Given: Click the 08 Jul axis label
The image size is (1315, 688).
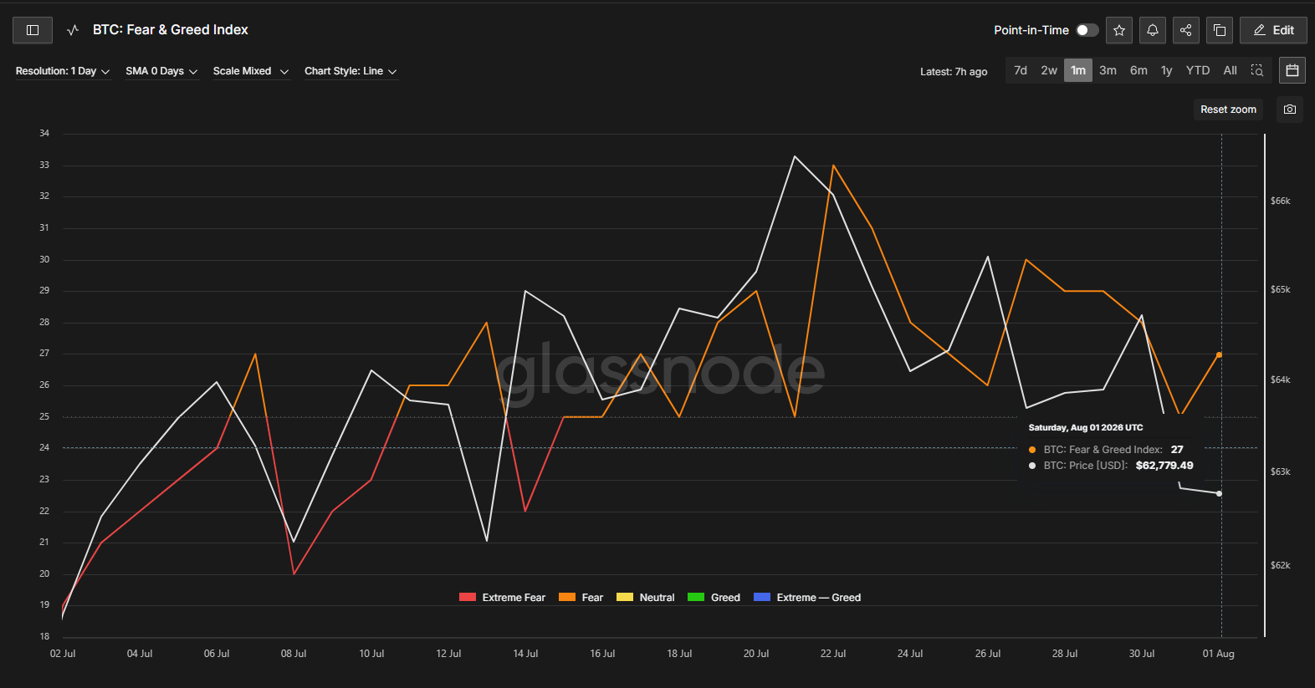Looking at the screenshot, I should (294, 654).
